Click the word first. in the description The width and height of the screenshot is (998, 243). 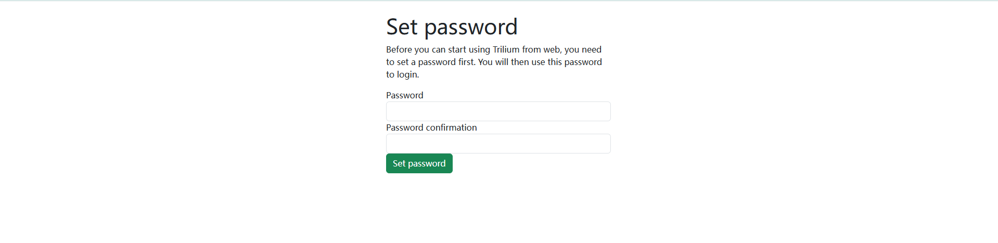tap(467, 62)
